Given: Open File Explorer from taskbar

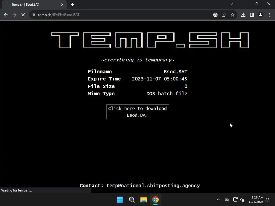Looking at the screenshot, I should click(x=144, y=200).
